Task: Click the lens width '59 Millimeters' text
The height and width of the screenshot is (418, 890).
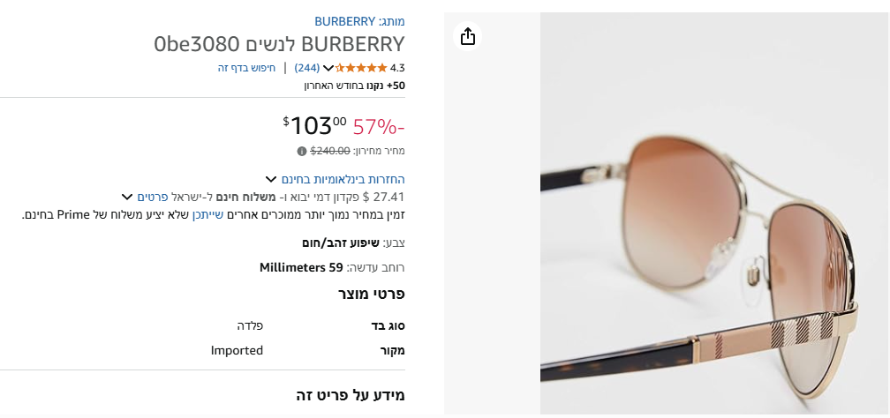Action: tap(301, 267)
